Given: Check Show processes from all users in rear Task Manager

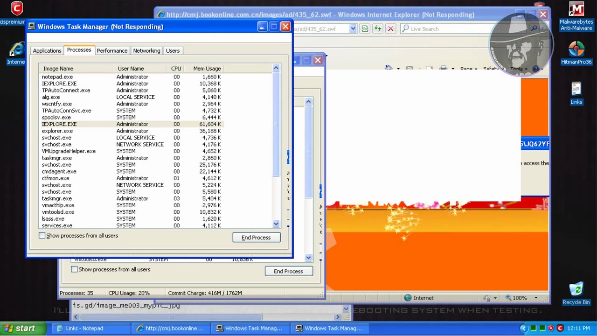Looking at the screenshot, I should [74, 269].
